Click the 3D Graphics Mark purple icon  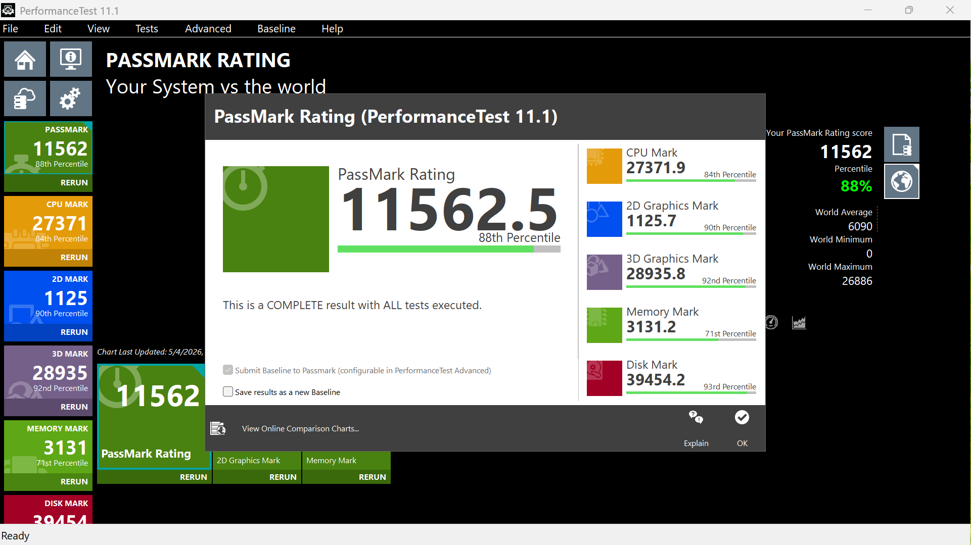pyautogui.click(x=604, y=272)
